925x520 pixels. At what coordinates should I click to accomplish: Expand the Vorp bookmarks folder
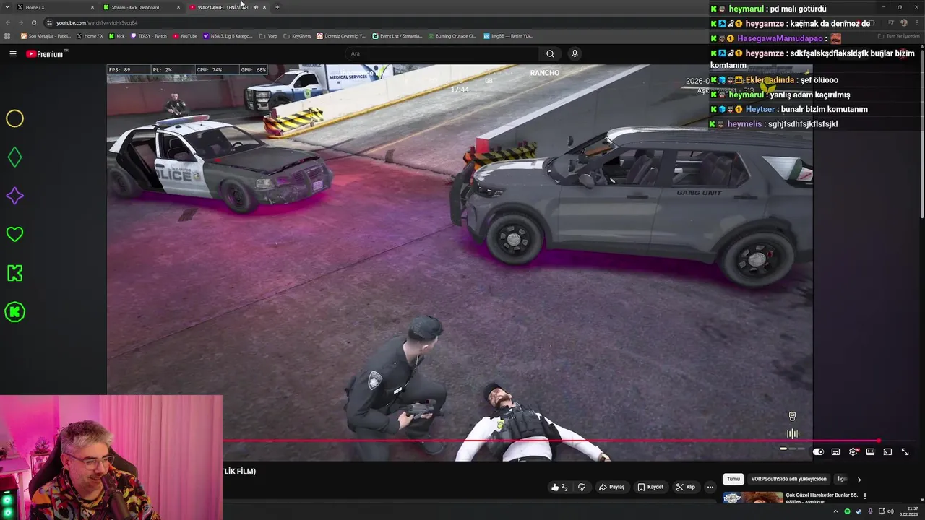pyautogui.click(x=268, y=36)
